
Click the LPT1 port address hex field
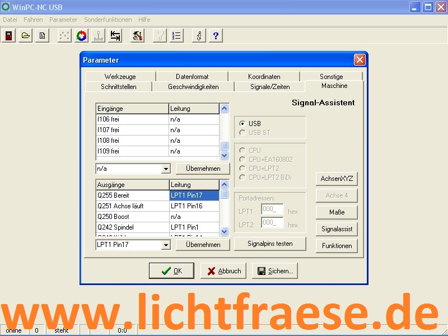coord(272,209)
